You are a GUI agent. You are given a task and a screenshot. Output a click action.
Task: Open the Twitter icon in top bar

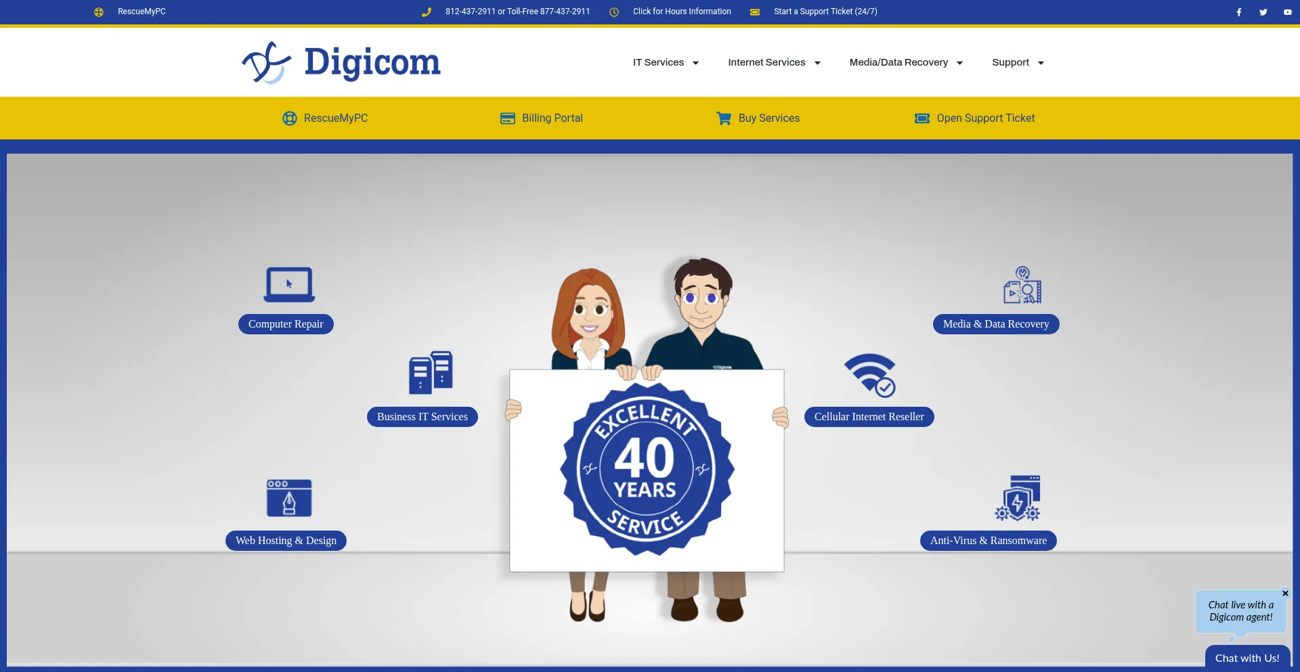1263,12
